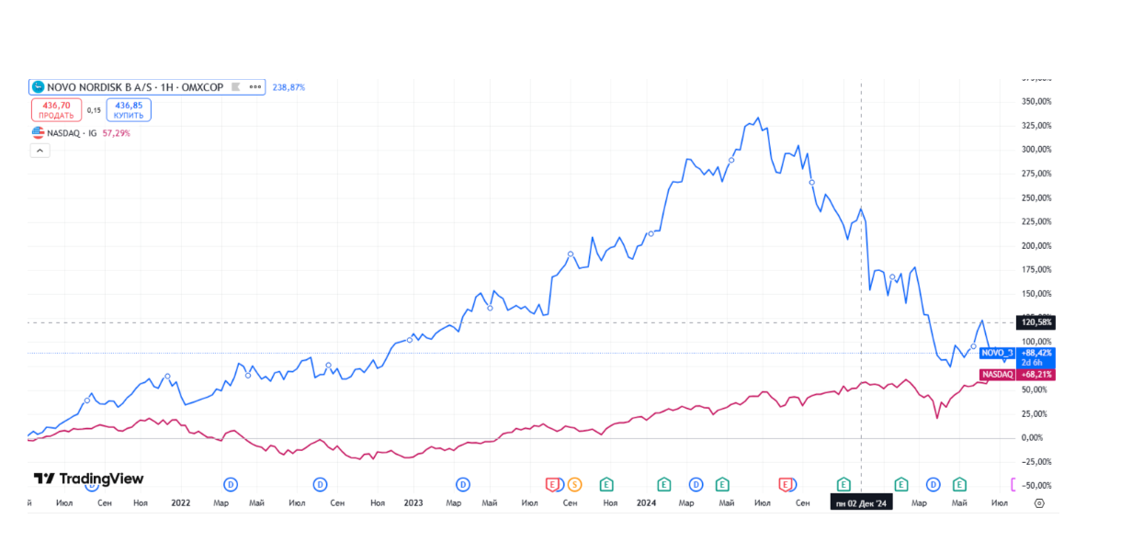
Task: Click the NASDAQ flag icon in legend
Action: (x=38, y=133)
